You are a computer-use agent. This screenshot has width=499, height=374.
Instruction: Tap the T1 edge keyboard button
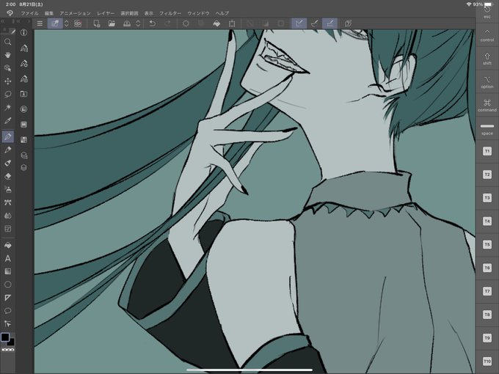(487, 151)
